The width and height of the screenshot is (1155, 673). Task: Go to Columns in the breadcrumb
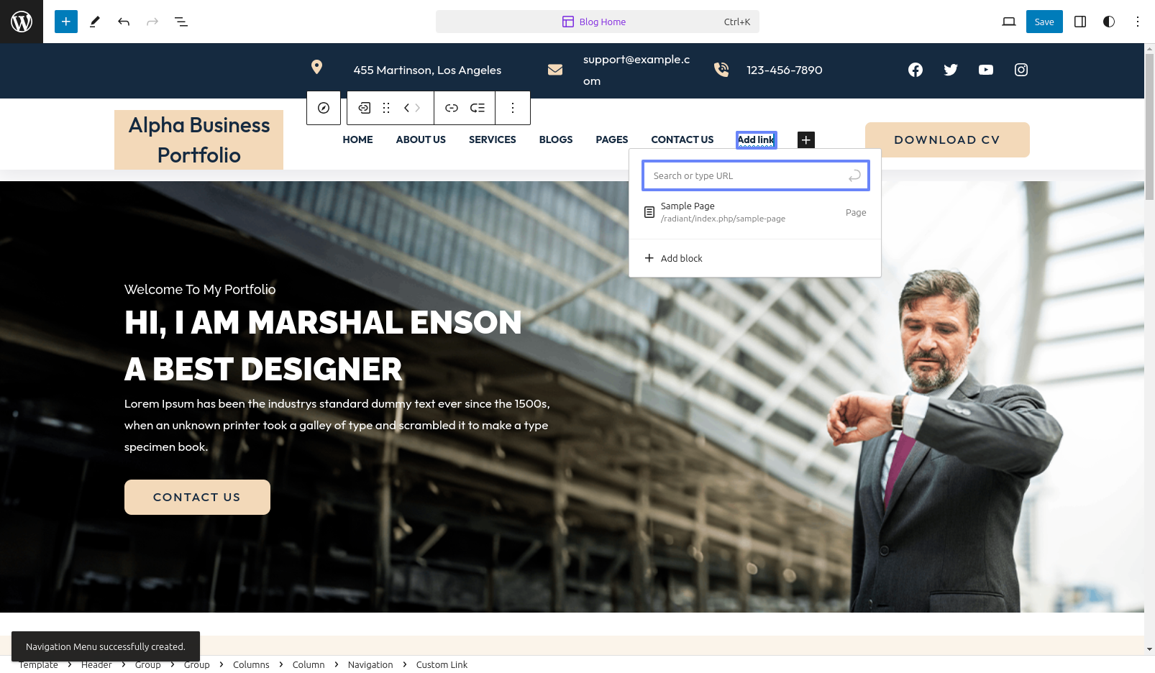click(x=251, y=664)
